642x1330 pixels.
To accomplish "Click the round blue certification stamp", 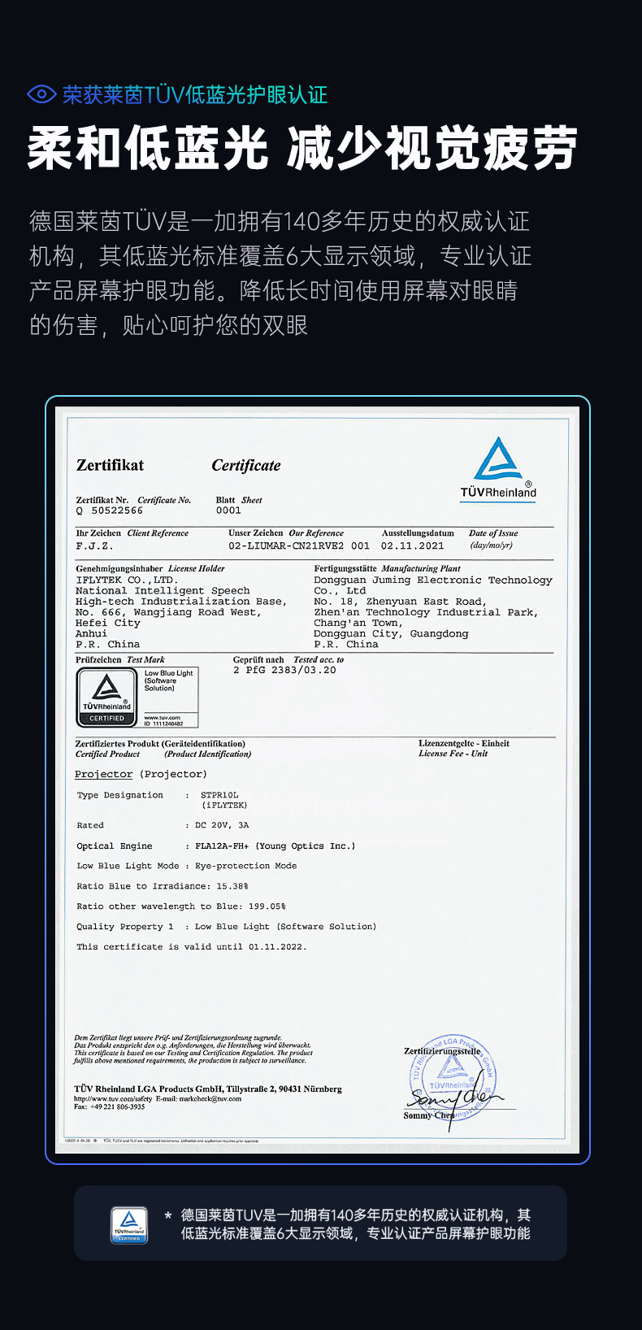I will 451,1077.
